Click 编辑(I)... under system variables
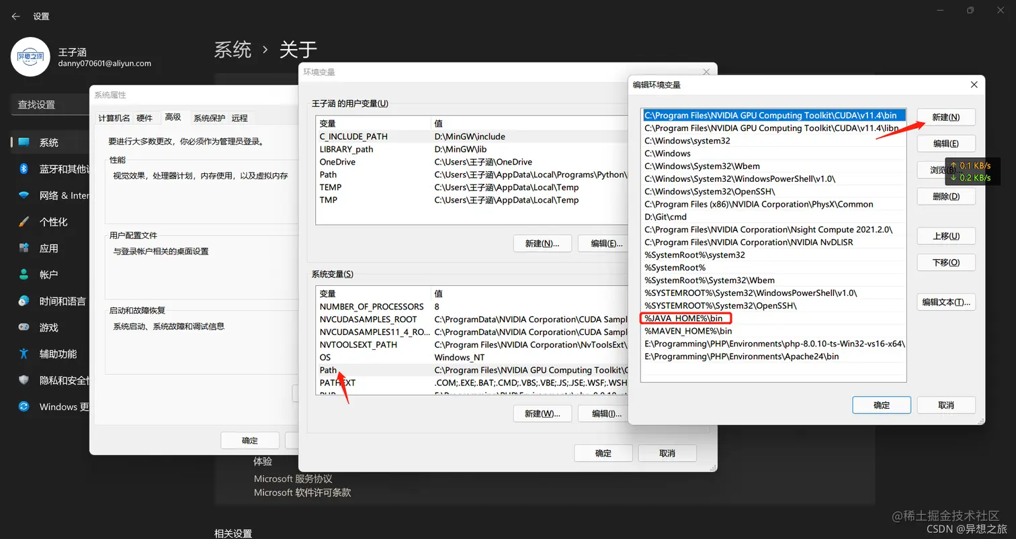 pos(603,413)
